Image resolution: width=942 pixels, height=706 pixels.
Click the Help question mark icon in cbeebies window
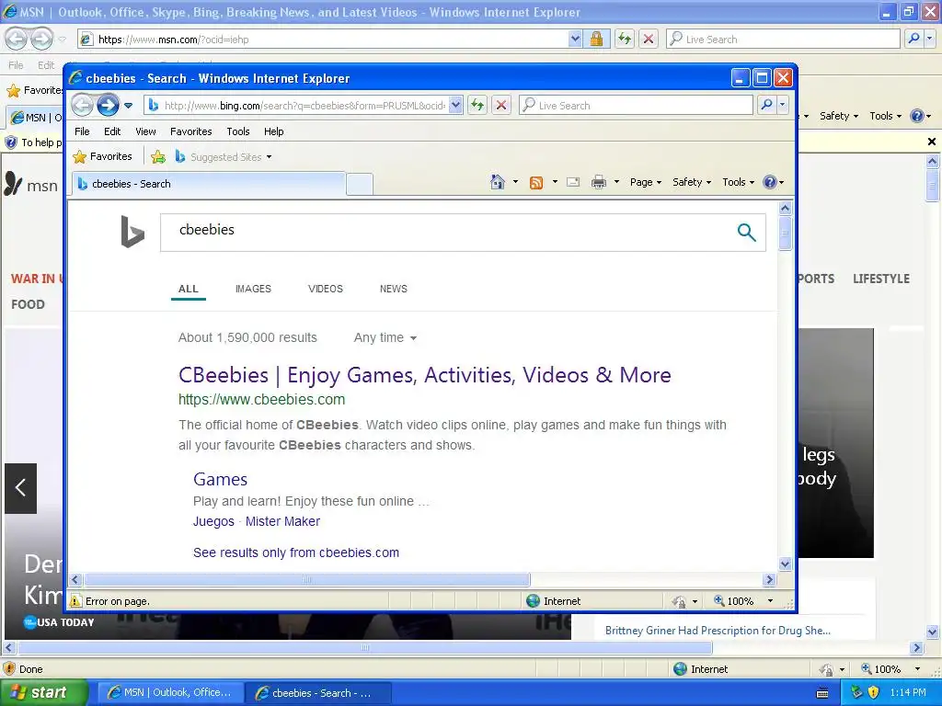tap(770, 182)
